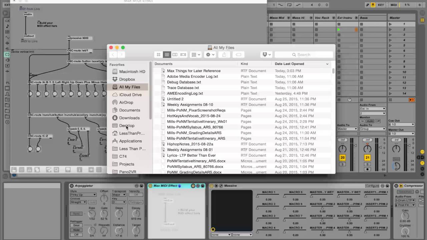Click the Finder Edit Tags button
427x240 pixels.
coord(238,55)
